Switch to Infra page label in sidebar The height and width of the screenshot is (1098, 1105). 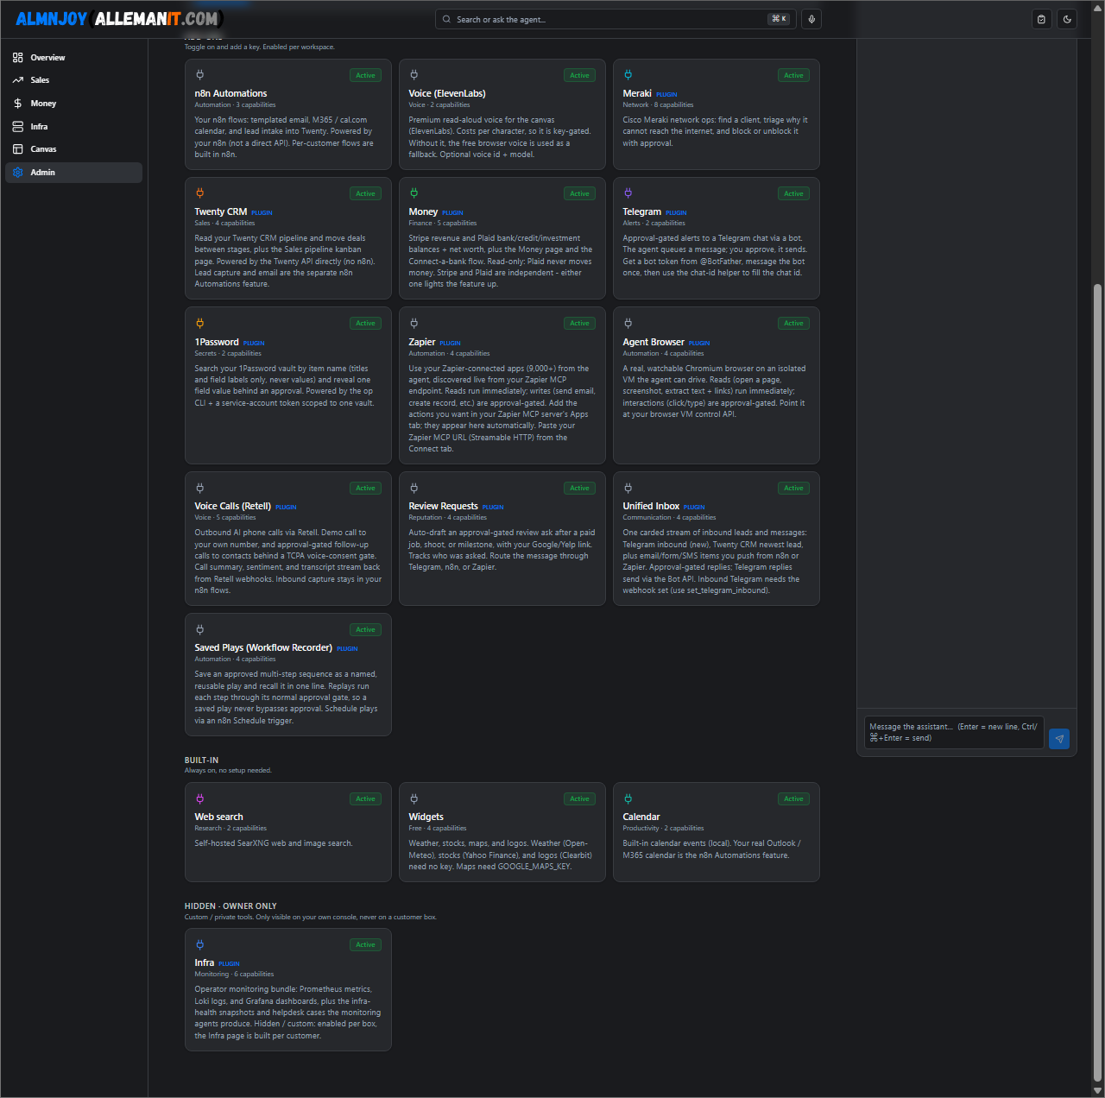39,127
